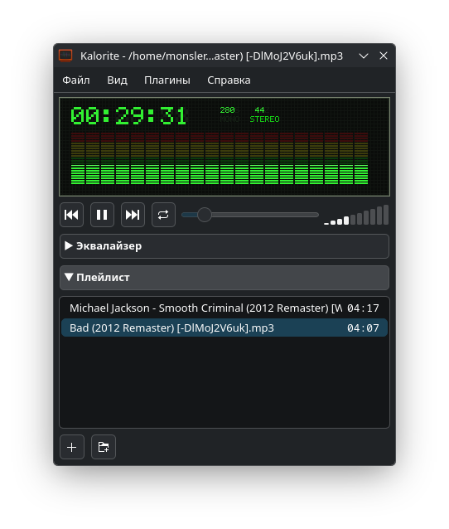The height and width of the screenshot is (529, 449).
Task: Open the Файл menu
Action: coord(76,80)
